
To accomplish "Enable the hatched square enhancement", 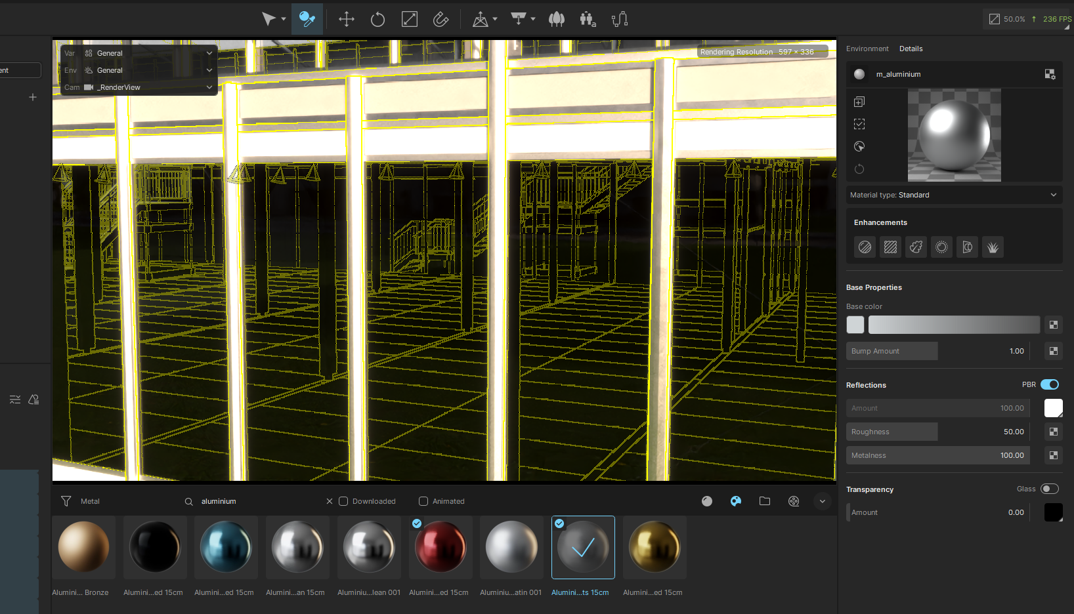I will pos(890,247).
